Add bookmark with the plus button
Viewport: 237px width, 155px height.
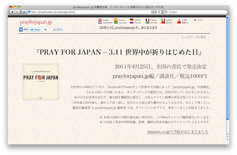24,12
